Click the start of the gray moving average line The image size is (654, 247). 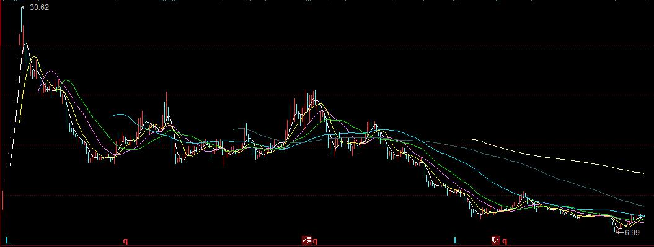pyautogui.click(x=234, y=129)
